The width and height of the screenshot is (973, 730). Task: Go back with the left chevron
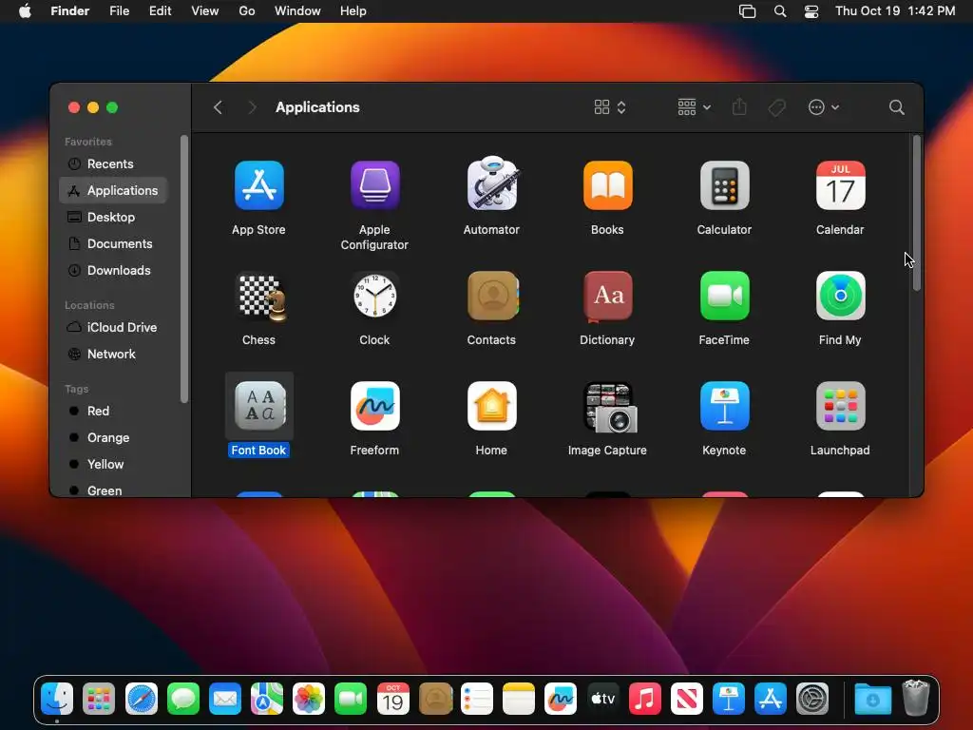pyautogui.click(x=218, y=107)
